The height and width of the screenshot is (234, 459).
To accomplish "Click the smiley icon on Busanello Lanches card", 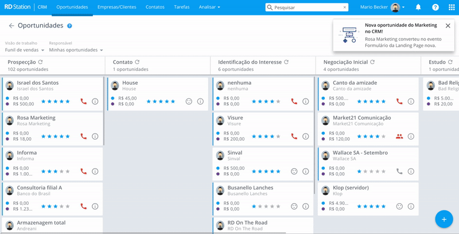I will pos(294,207).
